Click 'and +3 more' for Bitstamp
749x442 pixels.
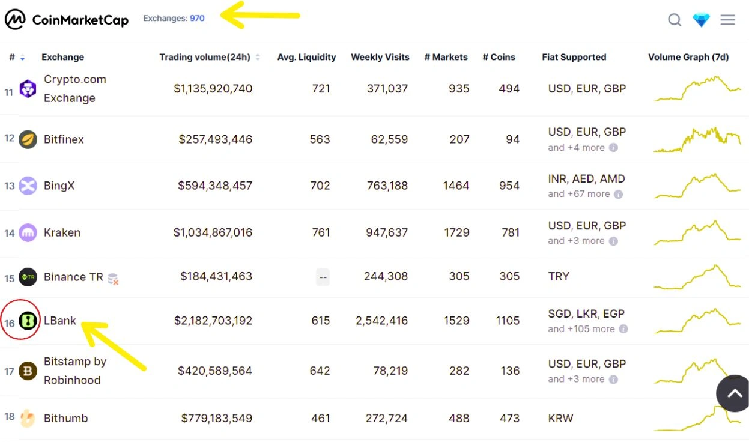coord(576,379)
